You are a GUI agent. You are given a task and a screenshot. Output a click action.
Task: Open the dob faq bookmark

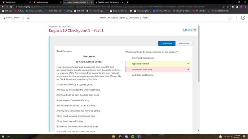tap(68, 11)
